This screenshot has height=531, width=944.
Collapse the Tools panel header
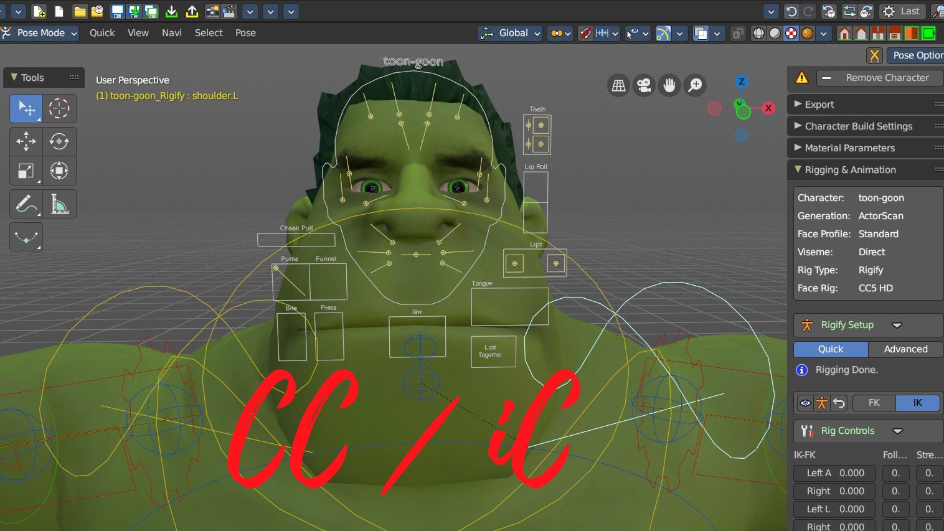(44, 78)
